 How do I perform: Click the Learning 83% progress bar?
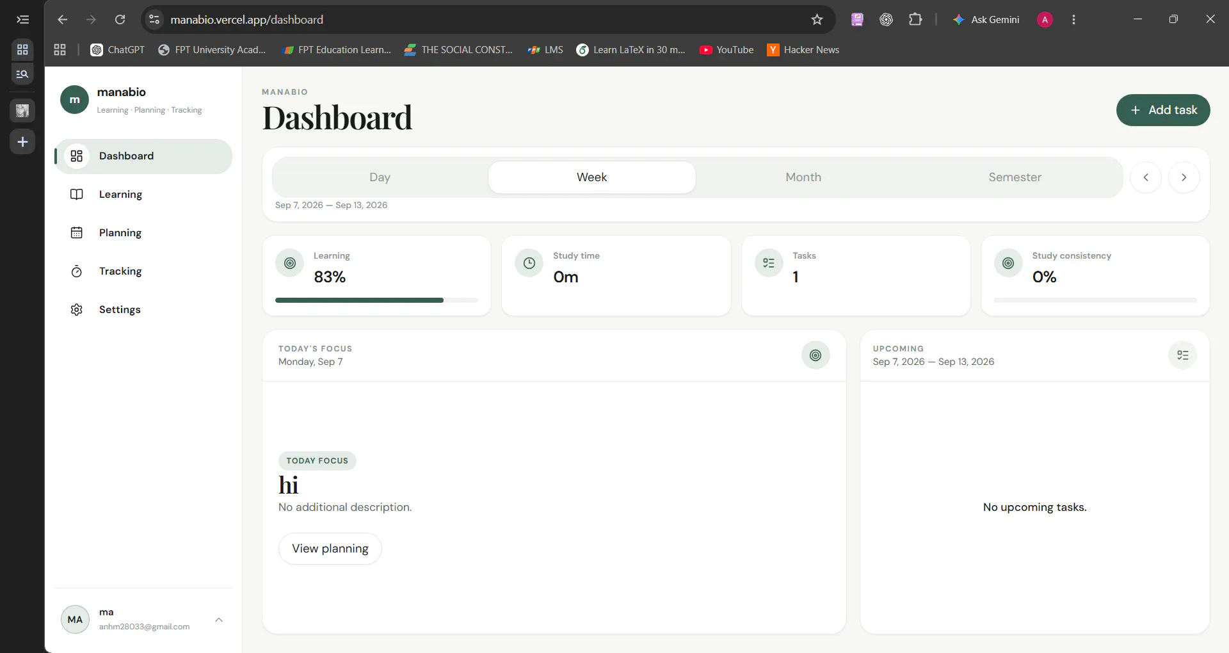click(x=376, y=300)
